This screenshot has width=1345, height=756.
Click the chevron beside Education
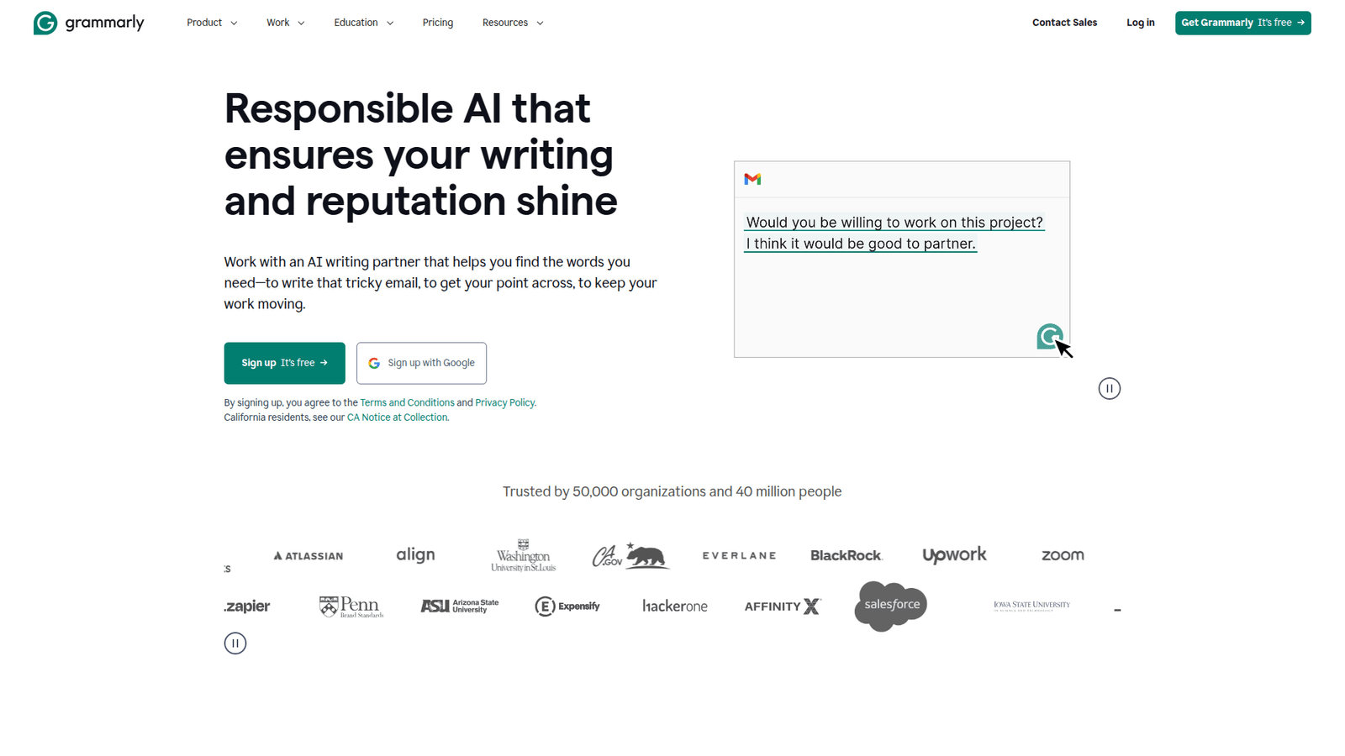click(390, 24)
